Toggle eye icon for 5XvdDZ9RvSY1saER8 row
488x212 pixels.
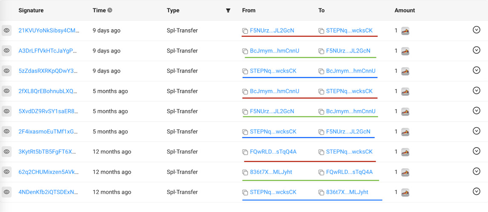(6, 111)
